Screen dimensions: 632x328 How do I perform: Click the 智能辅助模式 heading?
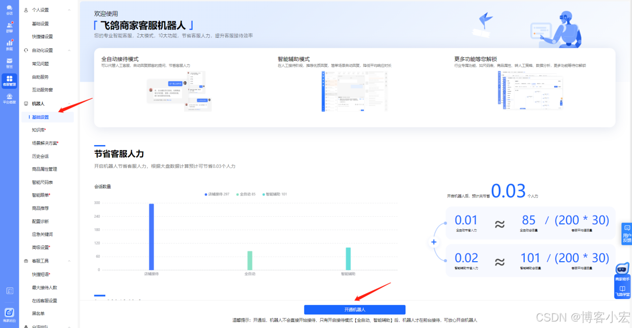[x=294, y=59]
